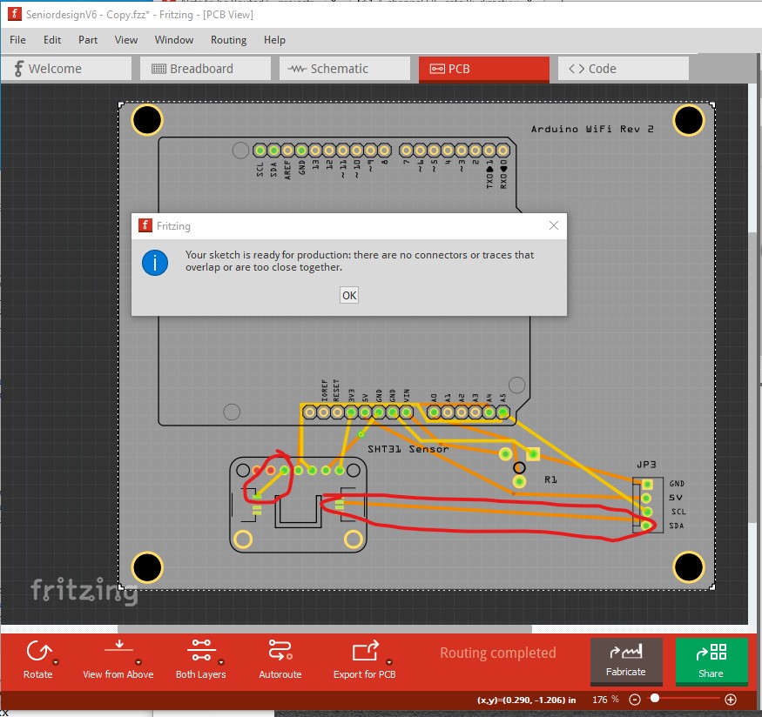
Task: Click the horizontal canvas scrollbar
Action: click(325, 628)
